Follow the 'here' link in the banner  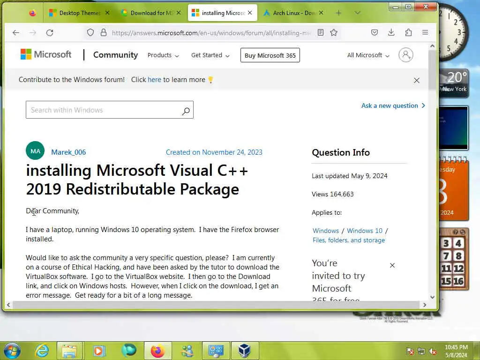click(x=154, y=80)
